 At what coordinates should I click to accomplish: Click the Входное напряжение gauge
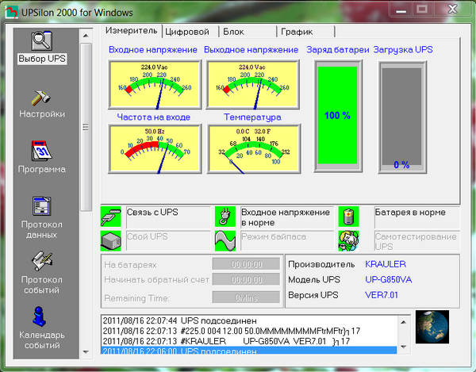(155, 84)
